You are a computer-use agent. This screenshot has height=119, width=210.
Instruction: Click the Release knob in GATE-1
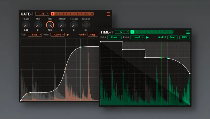point(74,25)
